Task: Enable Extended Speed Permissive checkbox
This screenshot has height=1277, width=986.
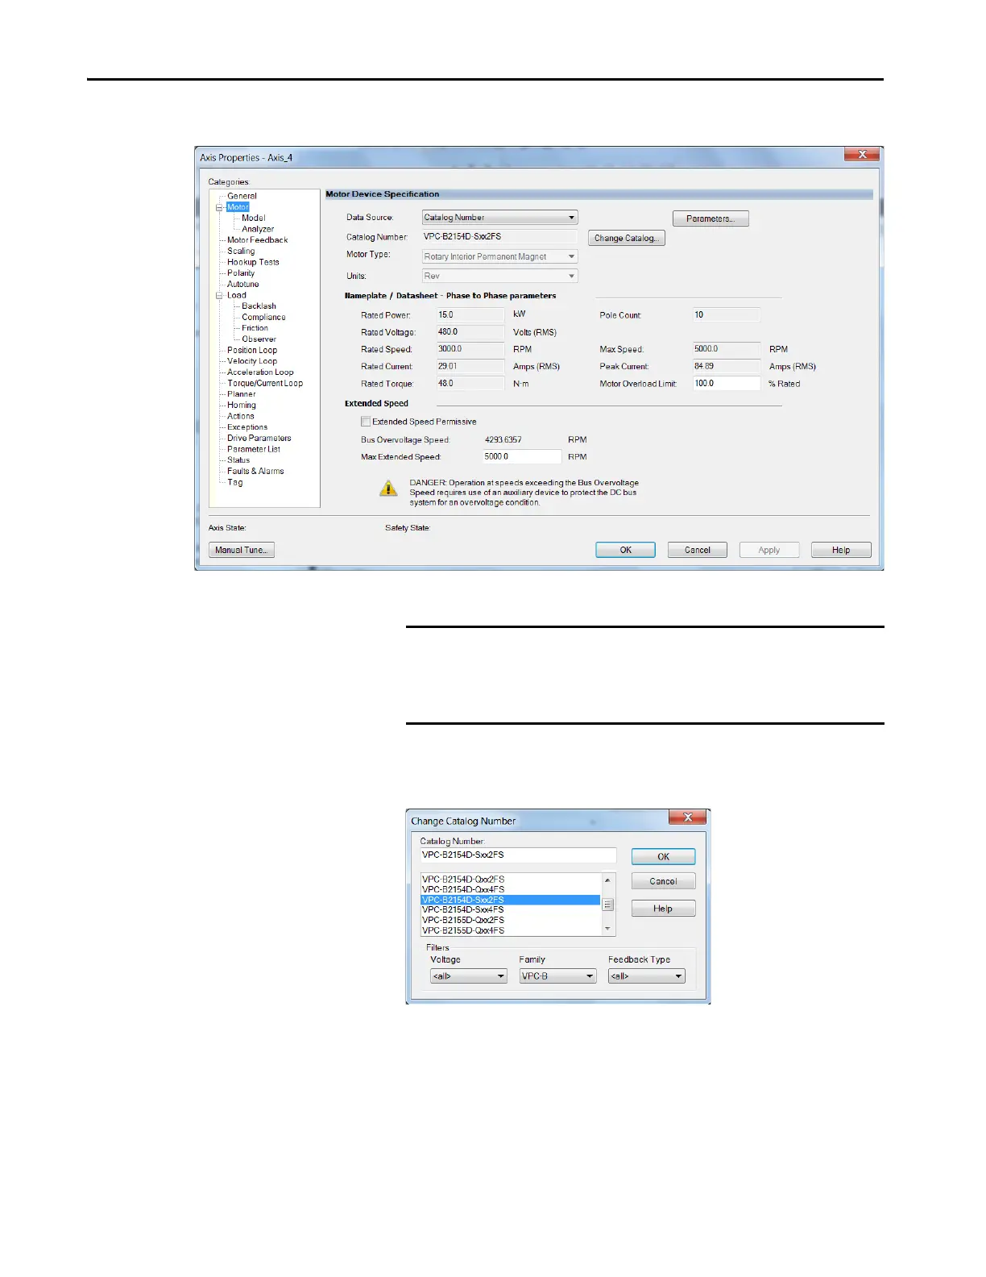Action: click(x=366, y=422)
